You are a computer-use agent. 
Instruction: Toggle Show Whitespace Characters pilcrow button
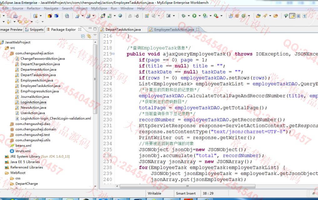304,16
